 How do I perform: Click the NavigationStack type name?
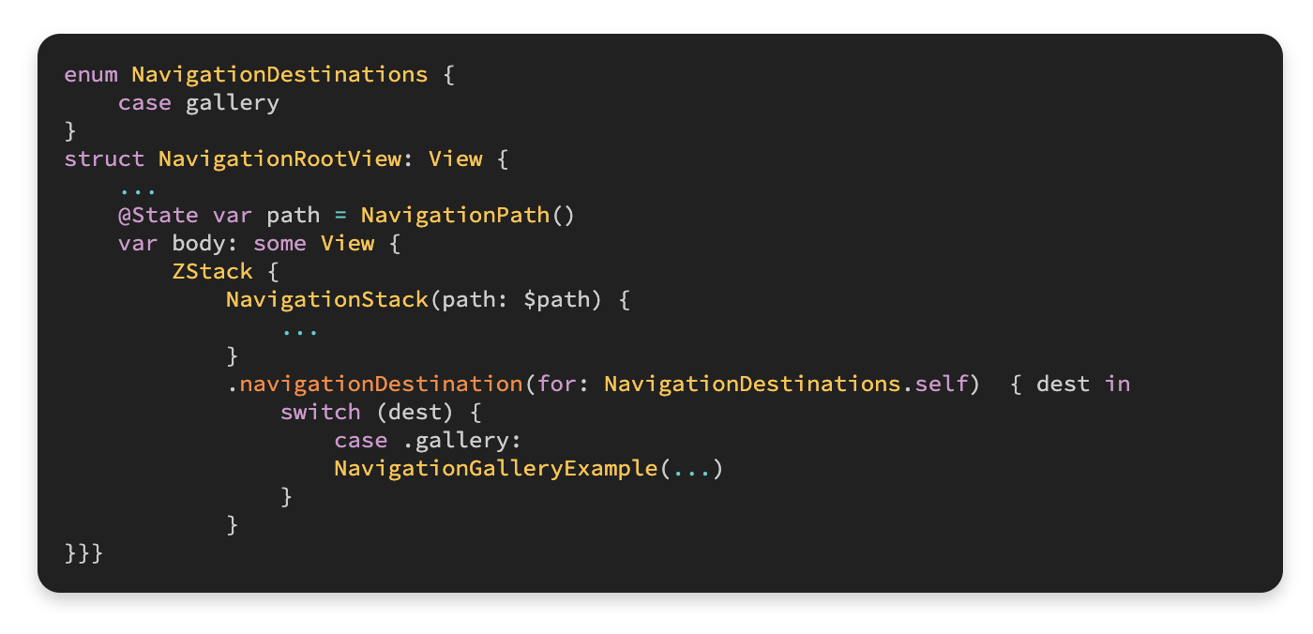(326, 299)
